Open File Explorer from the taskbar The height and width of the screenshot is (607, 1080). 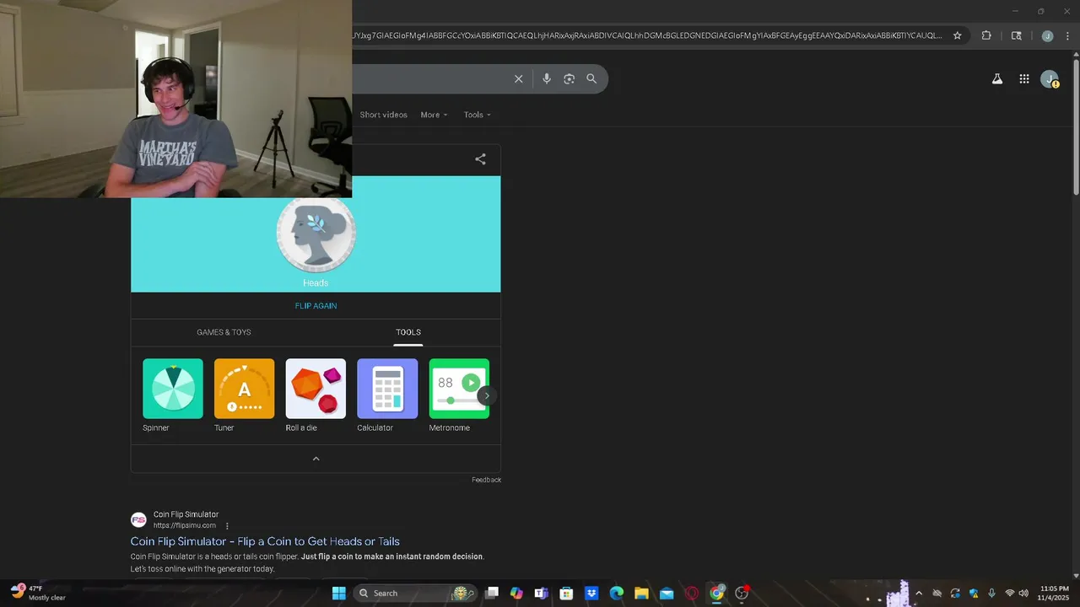pyautogui.click(x=641, y=593)
